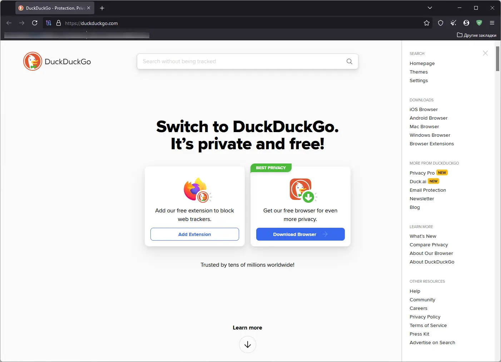The width and height of the screenshot is (501, 362).
Task: Maximize the browser window
Action: click(x=476, y=8)
